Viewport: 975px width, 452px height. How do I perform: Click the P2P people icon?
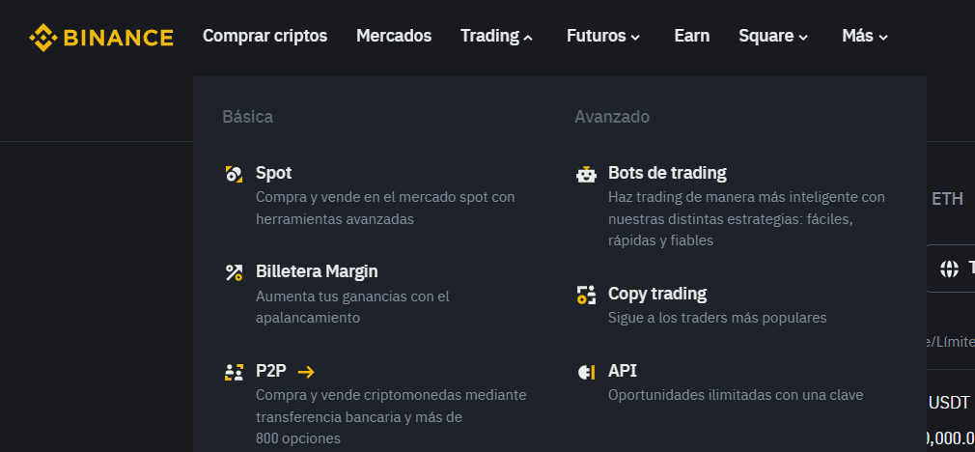click(x=234, y=372)
